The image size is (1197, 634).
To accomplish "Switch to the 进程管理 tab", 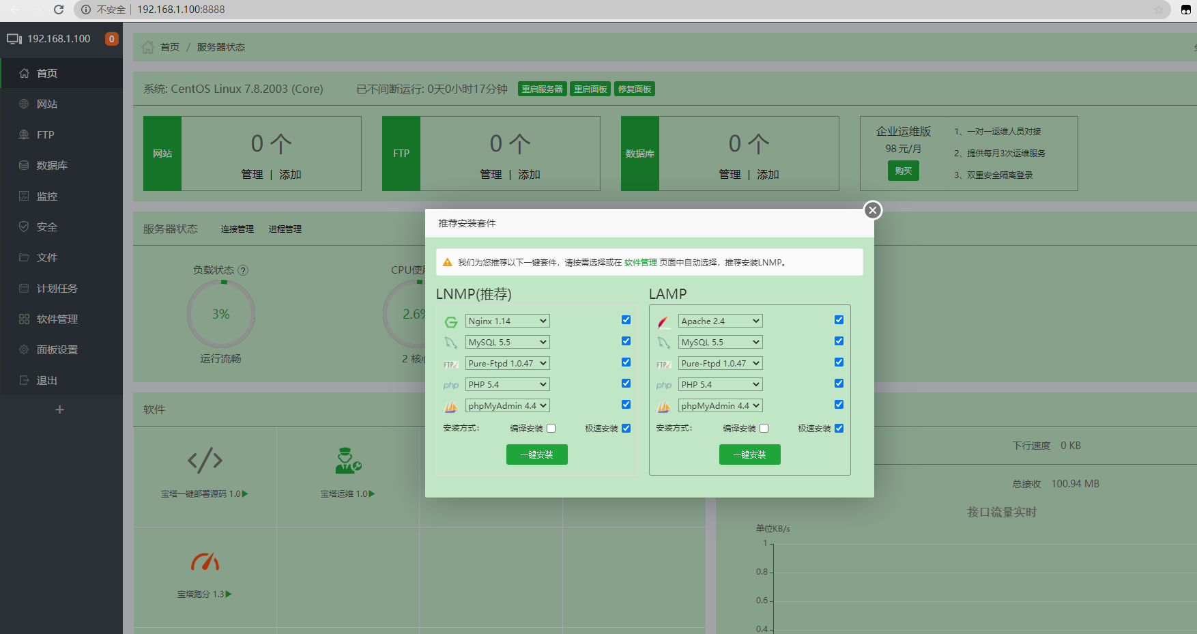I will [x=285, y=229].
